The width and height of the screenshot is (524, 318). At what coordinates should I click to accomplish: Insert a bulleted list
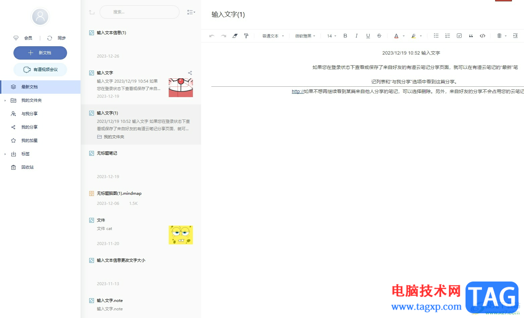point(436,36)
